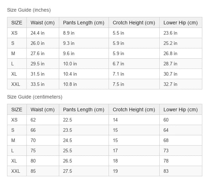This screenshot has height=183, width=209.
Task: Click the XXL size label in centimeters table
Action: coord(16,171)
